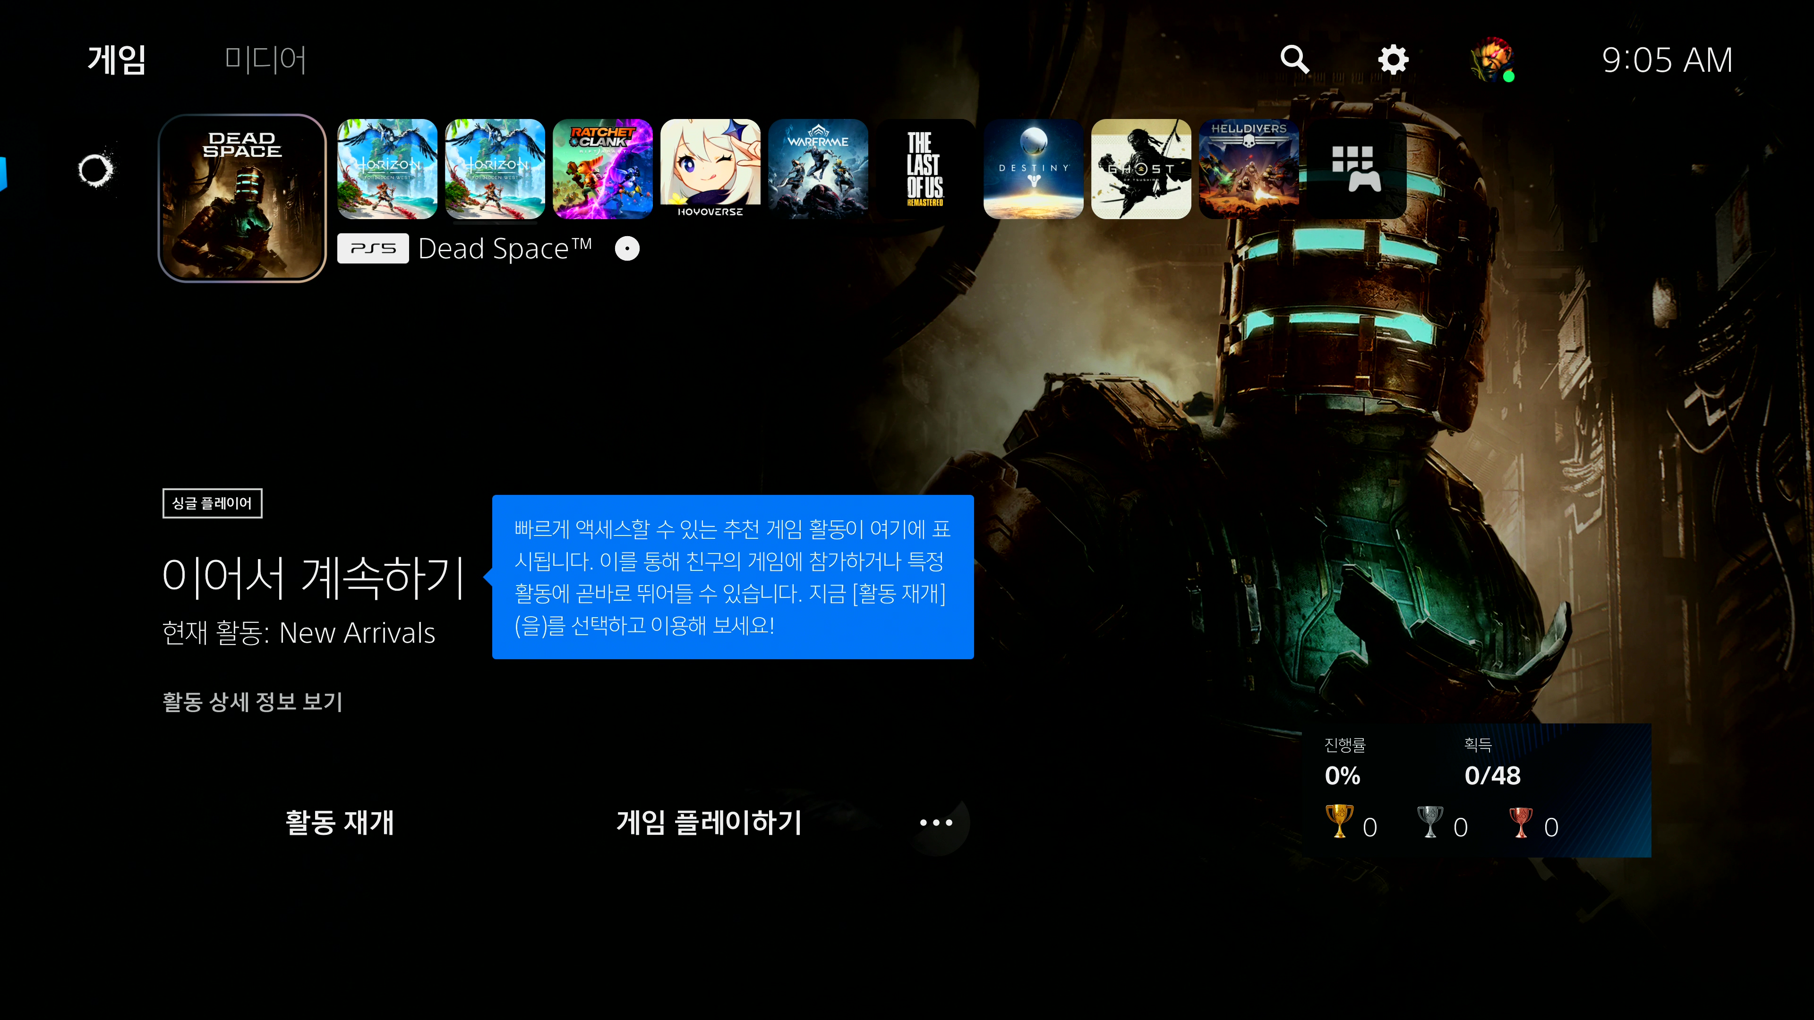
Task: Open the three-dot more options button
Action: pos(936,822)
